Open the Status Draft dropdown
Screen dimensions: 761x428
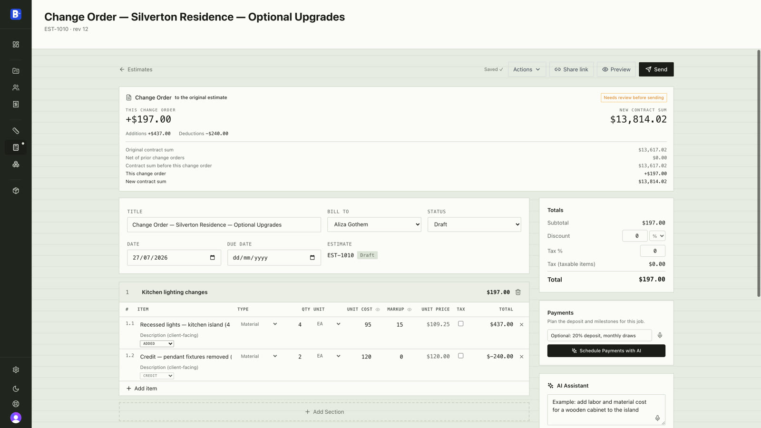(x=474, y=224)
